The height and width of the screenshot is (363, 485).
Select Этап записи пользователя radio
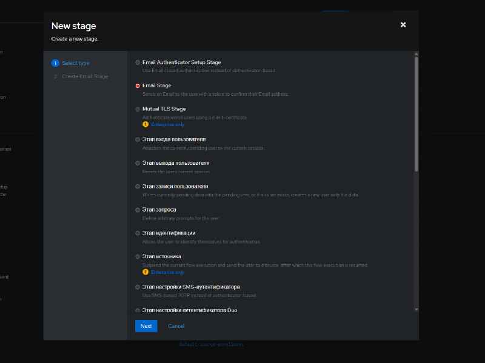click(x=138, y=187)
